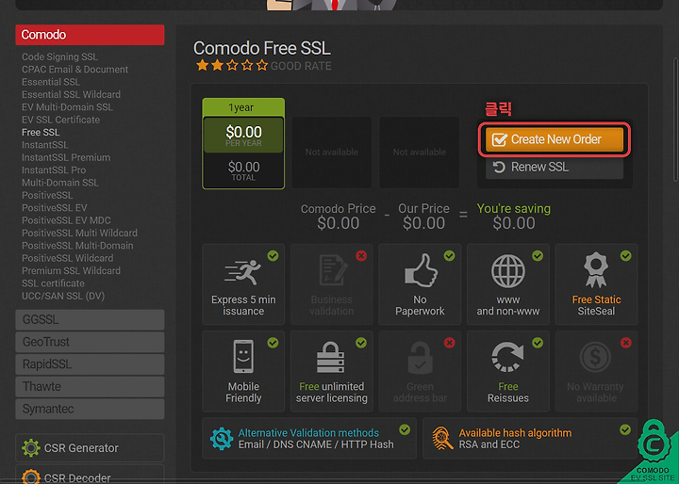
Task: Click the fifth empty rating star
Action: [262, 65]
